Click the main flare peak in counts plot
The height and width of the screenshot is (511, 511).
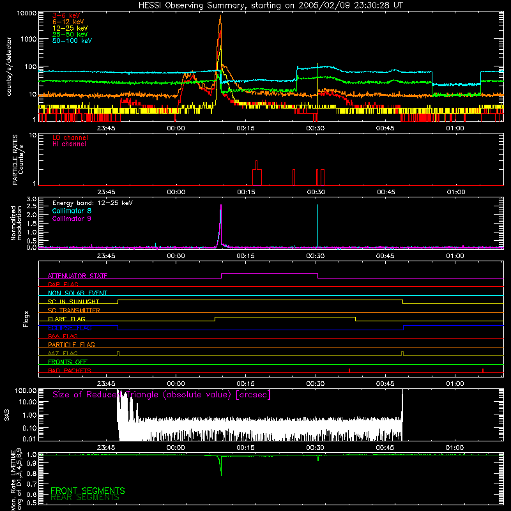(220, 17)
